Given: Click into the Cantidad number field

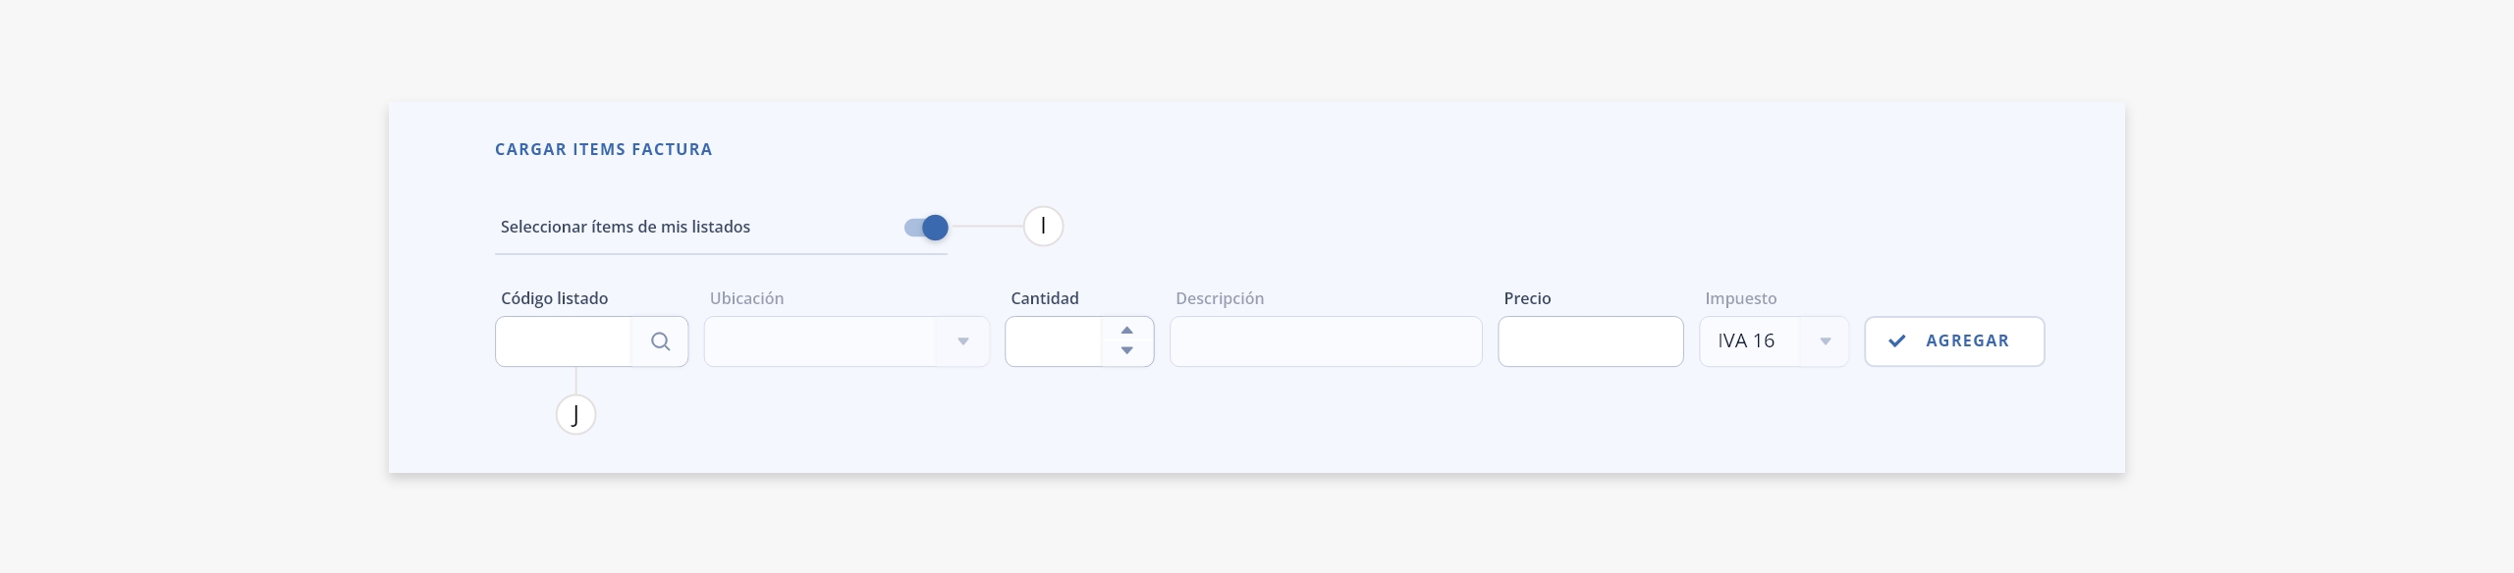Looking at the screenshot, I should tap(1053, 341).
